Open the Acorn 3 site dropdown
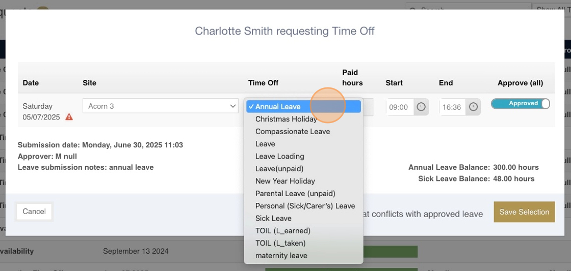The image size is (571, 271). (161, 106)
